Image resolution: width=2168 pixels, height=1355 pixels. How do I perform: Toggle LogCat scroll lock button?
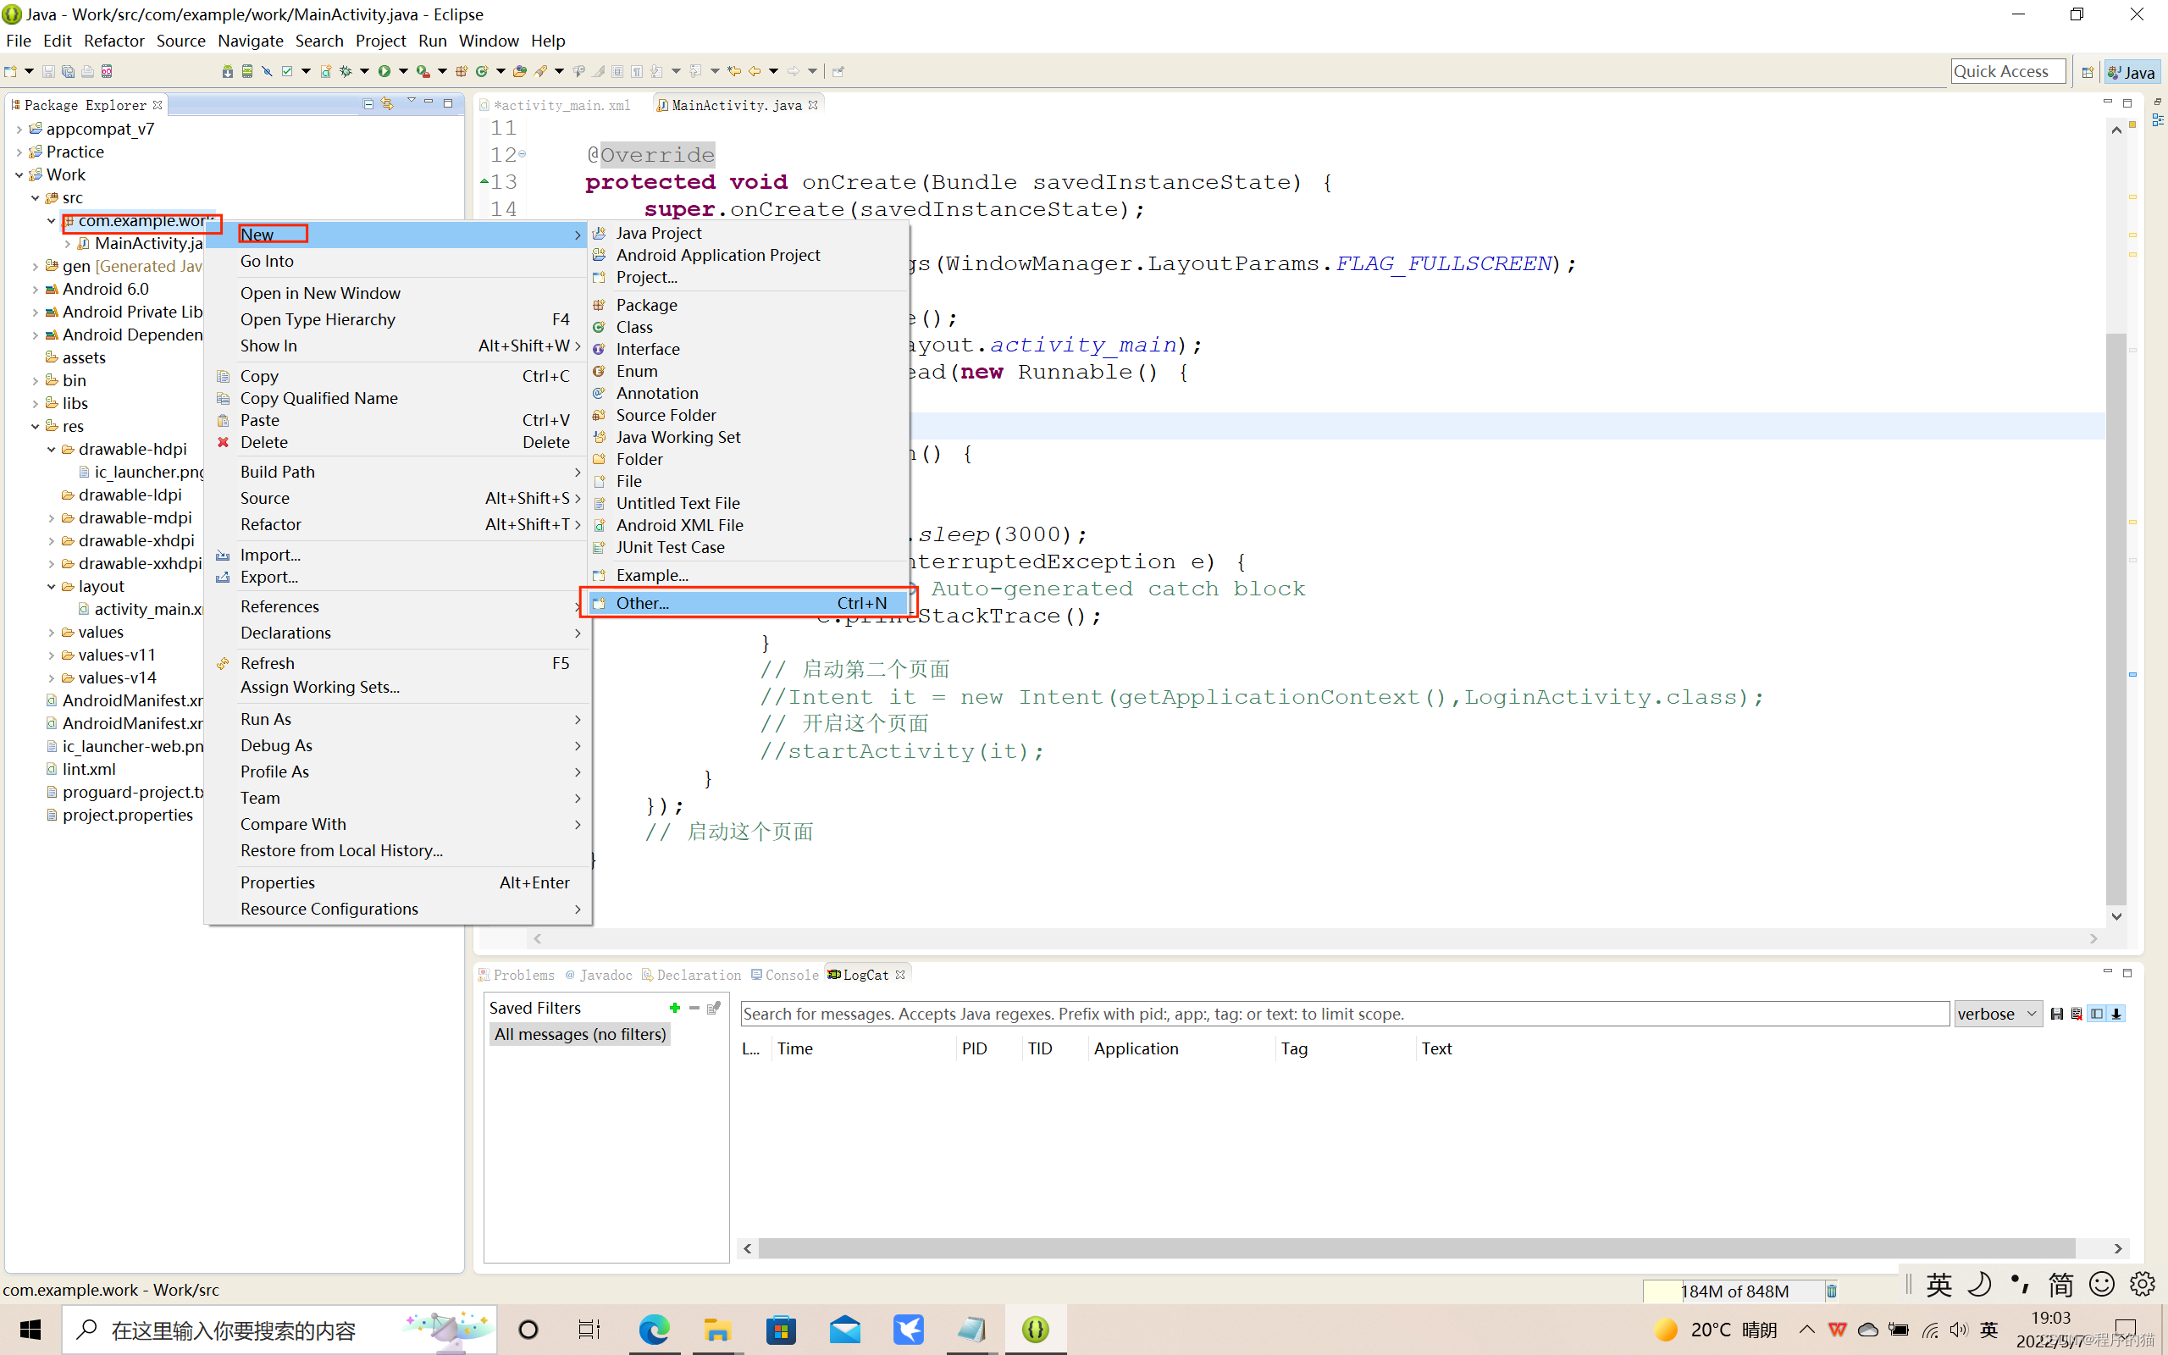(2117, 1014)
